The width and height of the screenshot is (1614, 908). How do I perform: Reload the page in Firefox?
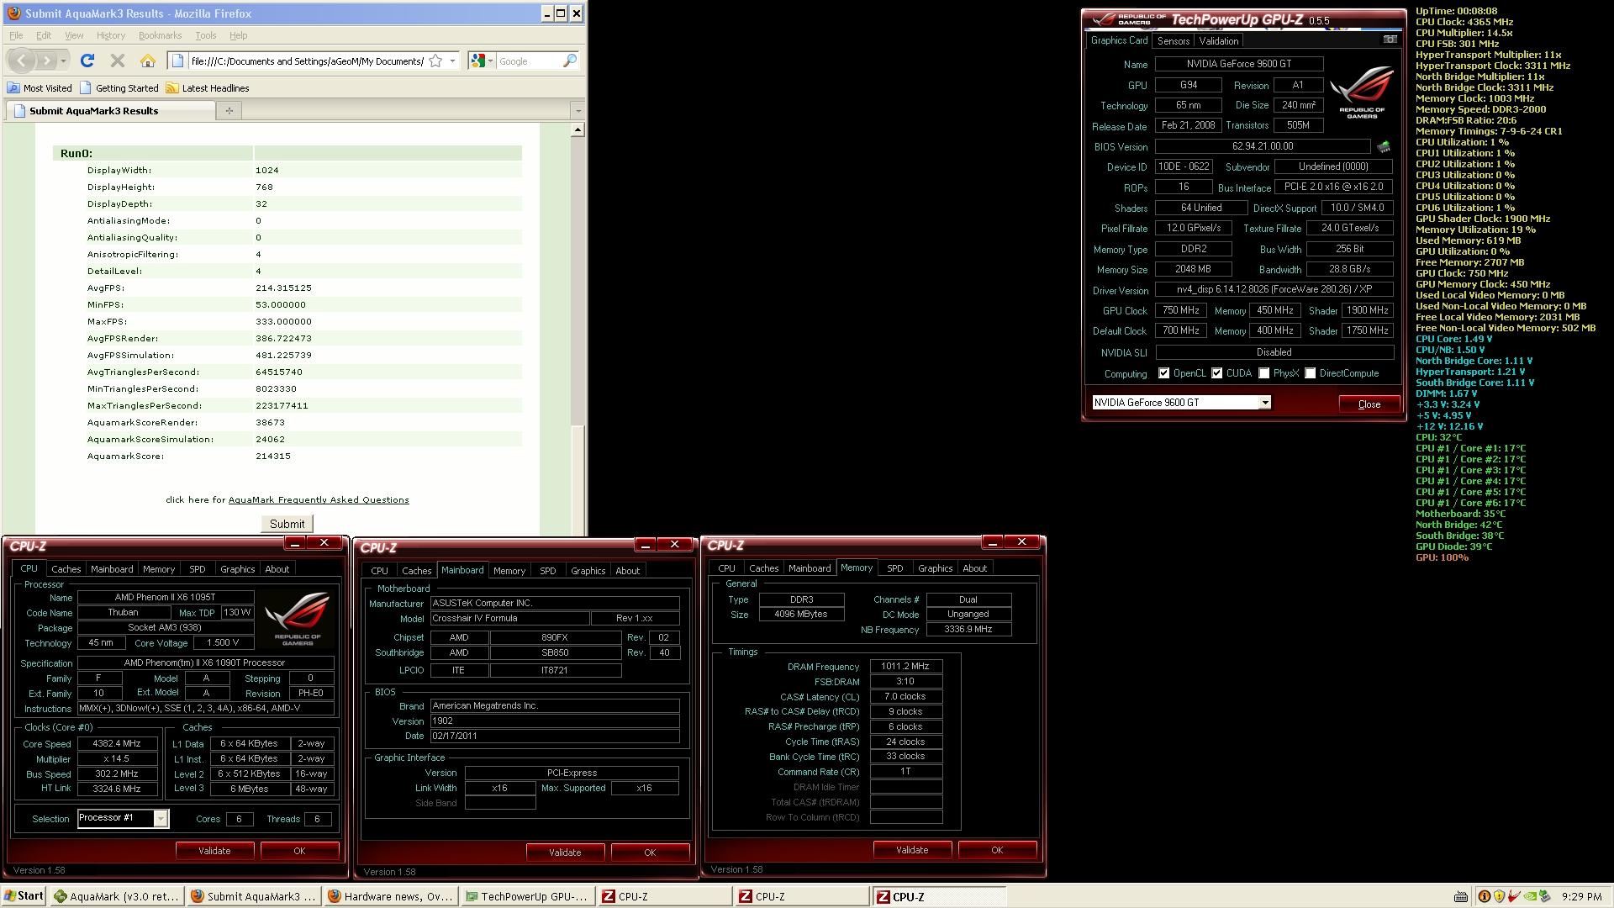(87, 61)
